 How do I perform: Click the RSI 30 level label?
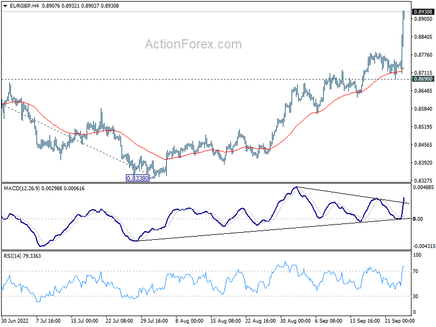tap(415, 296)
